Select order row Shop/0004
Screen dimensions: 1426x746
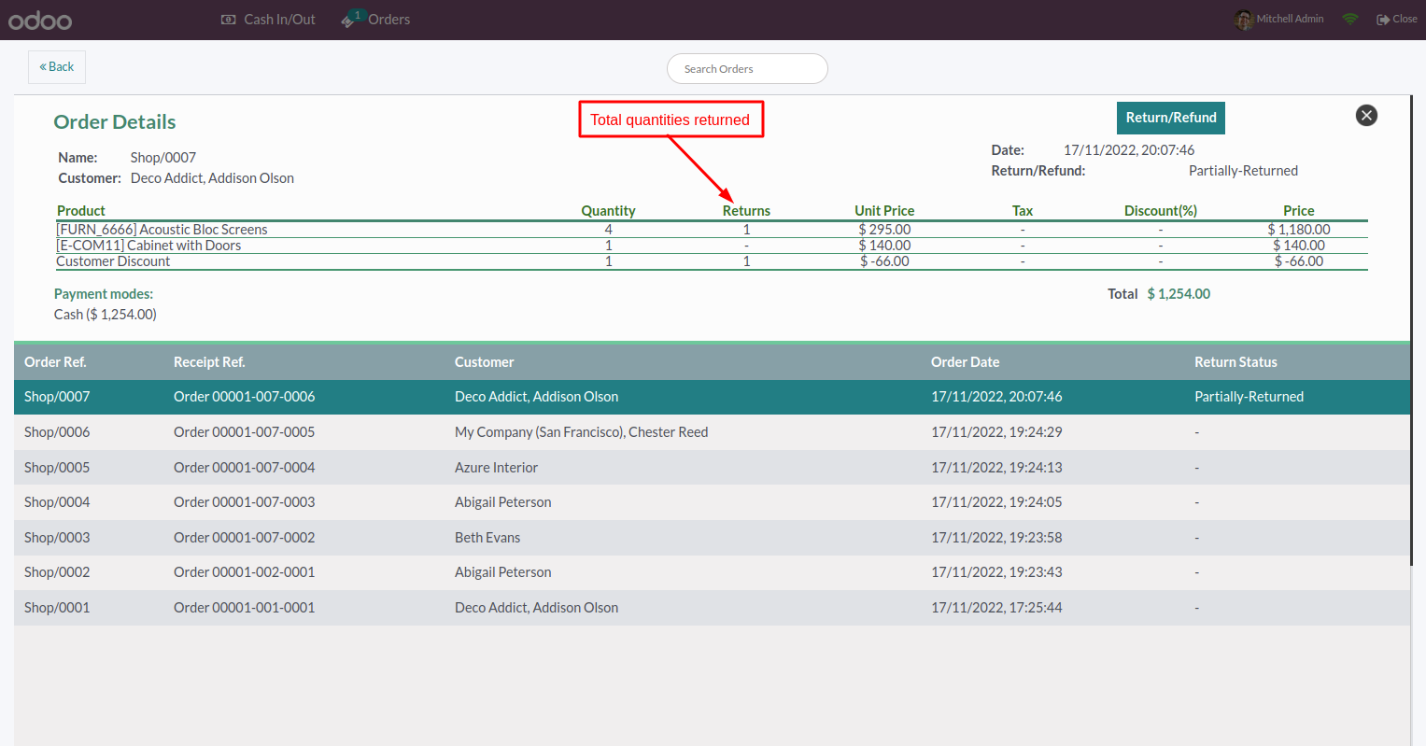[x=712, y=502]
